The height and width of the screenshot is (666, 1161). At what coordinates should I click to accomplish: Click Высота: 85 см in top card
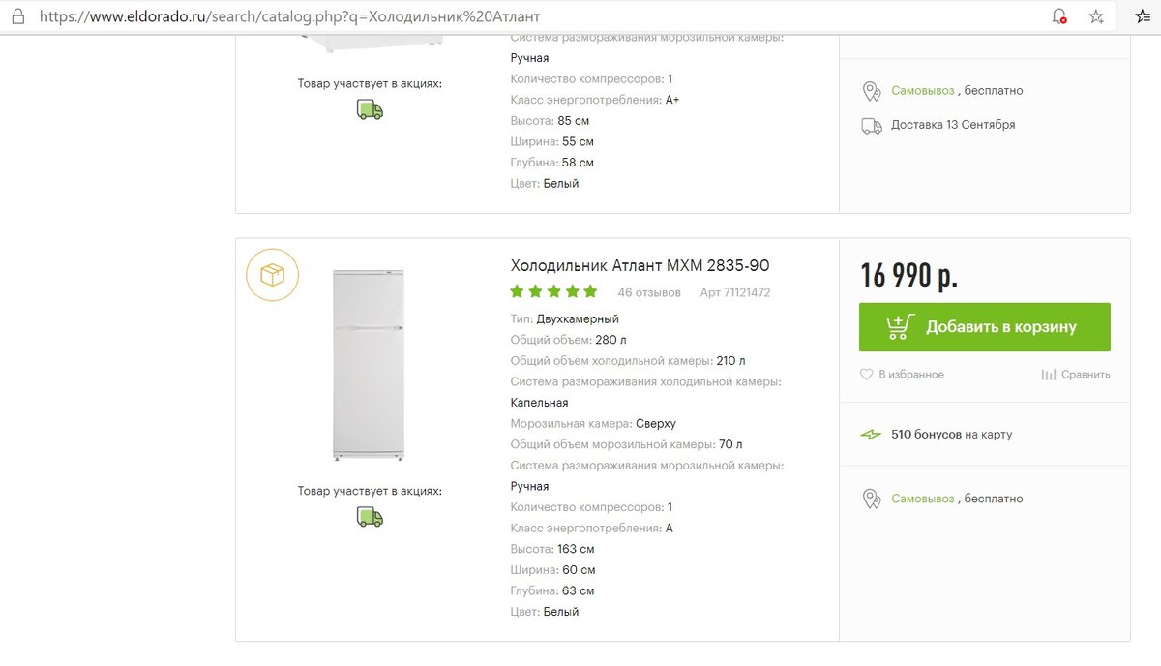click(550, 121)
